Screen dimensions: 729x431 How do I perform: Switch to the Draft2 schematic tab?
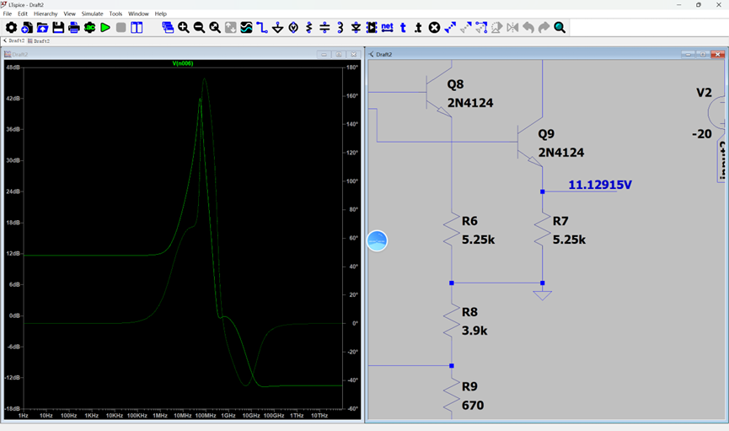[13, 41]
